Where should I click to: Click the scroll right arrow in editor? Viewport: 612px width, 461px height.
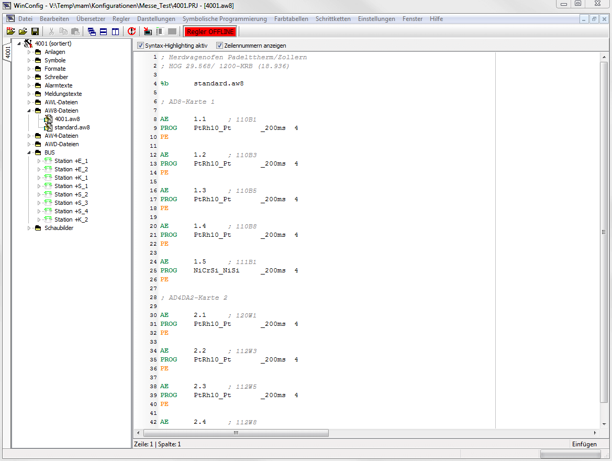tap(595, 433)
